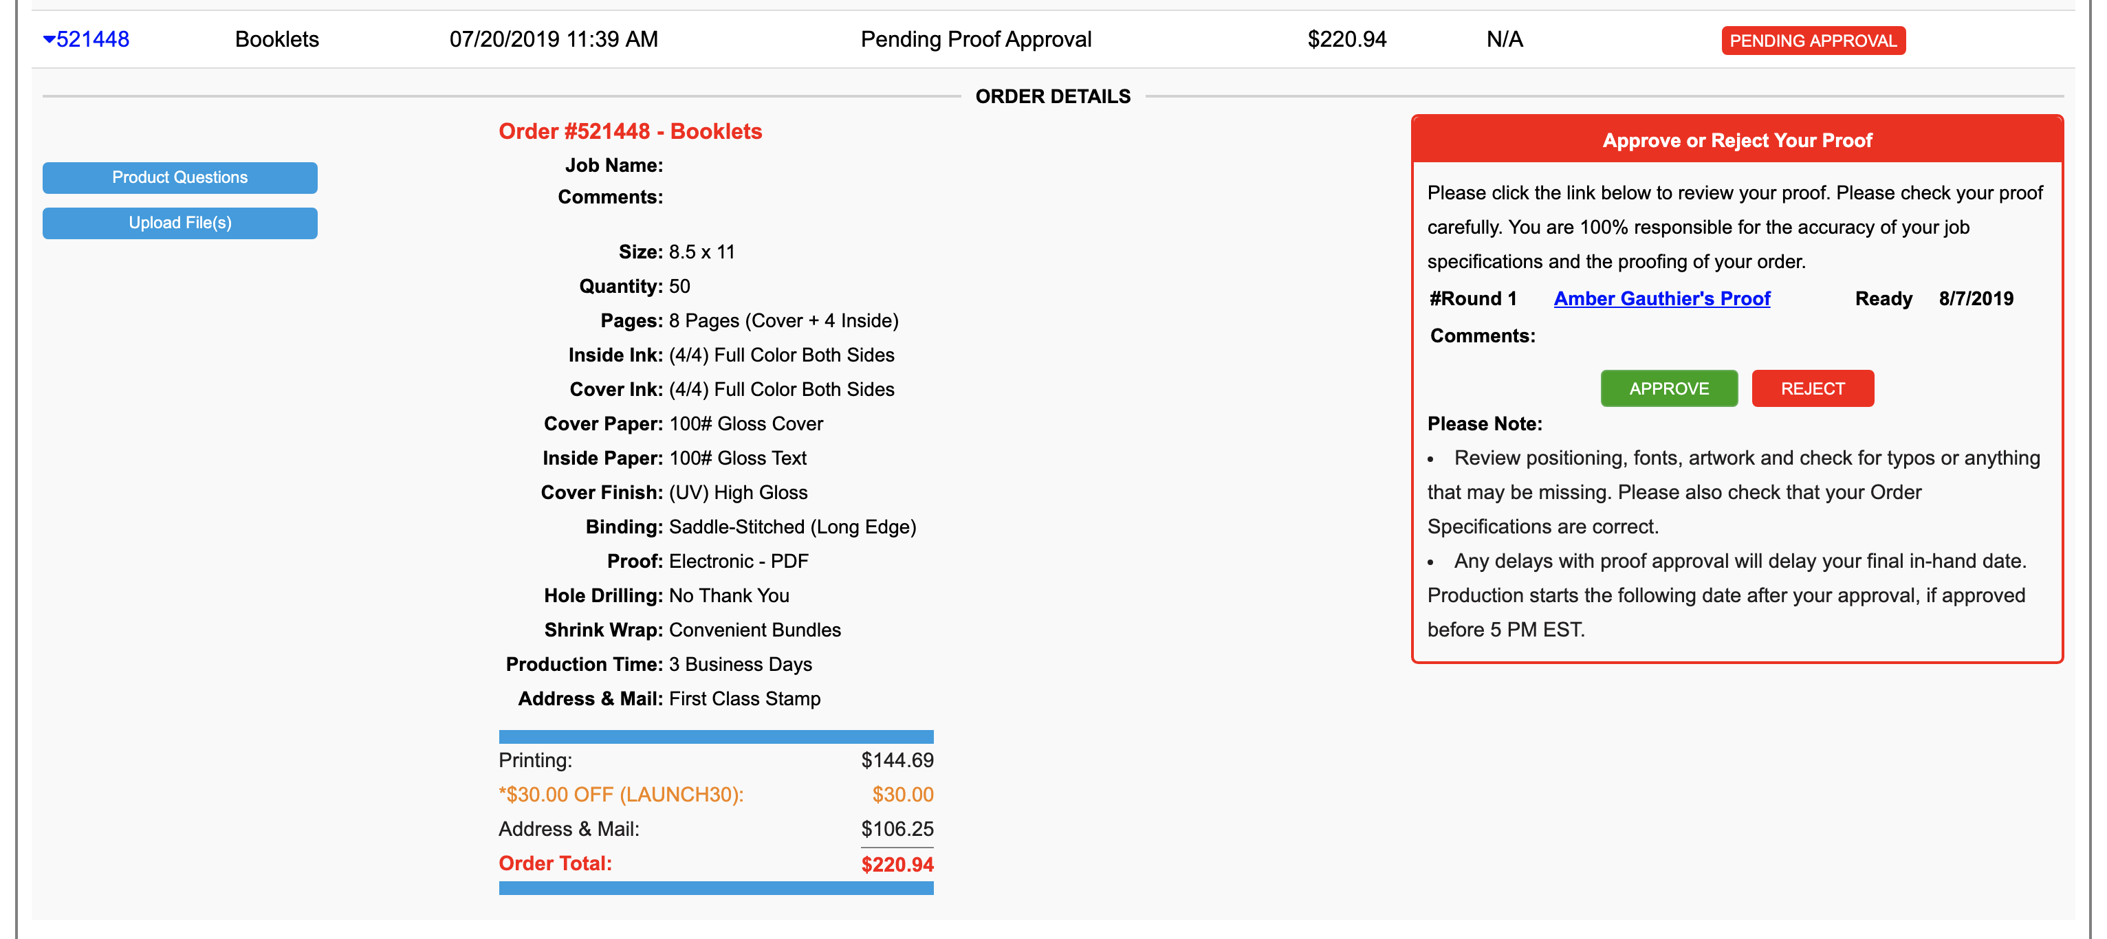
Task: Click the PENDING APPROVAL status badge
Action: coord(1813,41)
